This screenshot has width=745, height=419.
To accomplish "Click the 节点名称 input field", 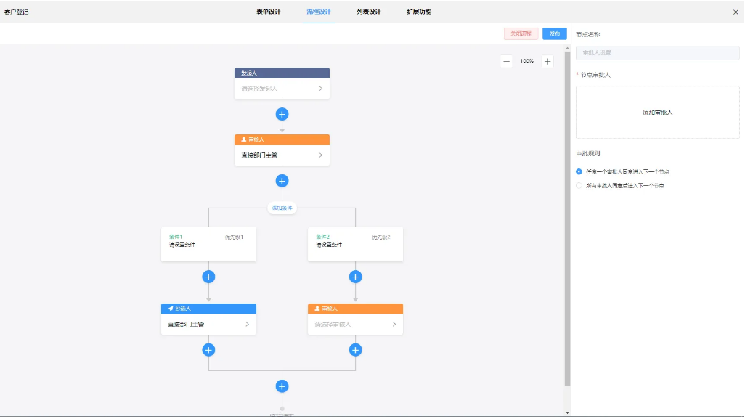I will click(x=657, y=53).
